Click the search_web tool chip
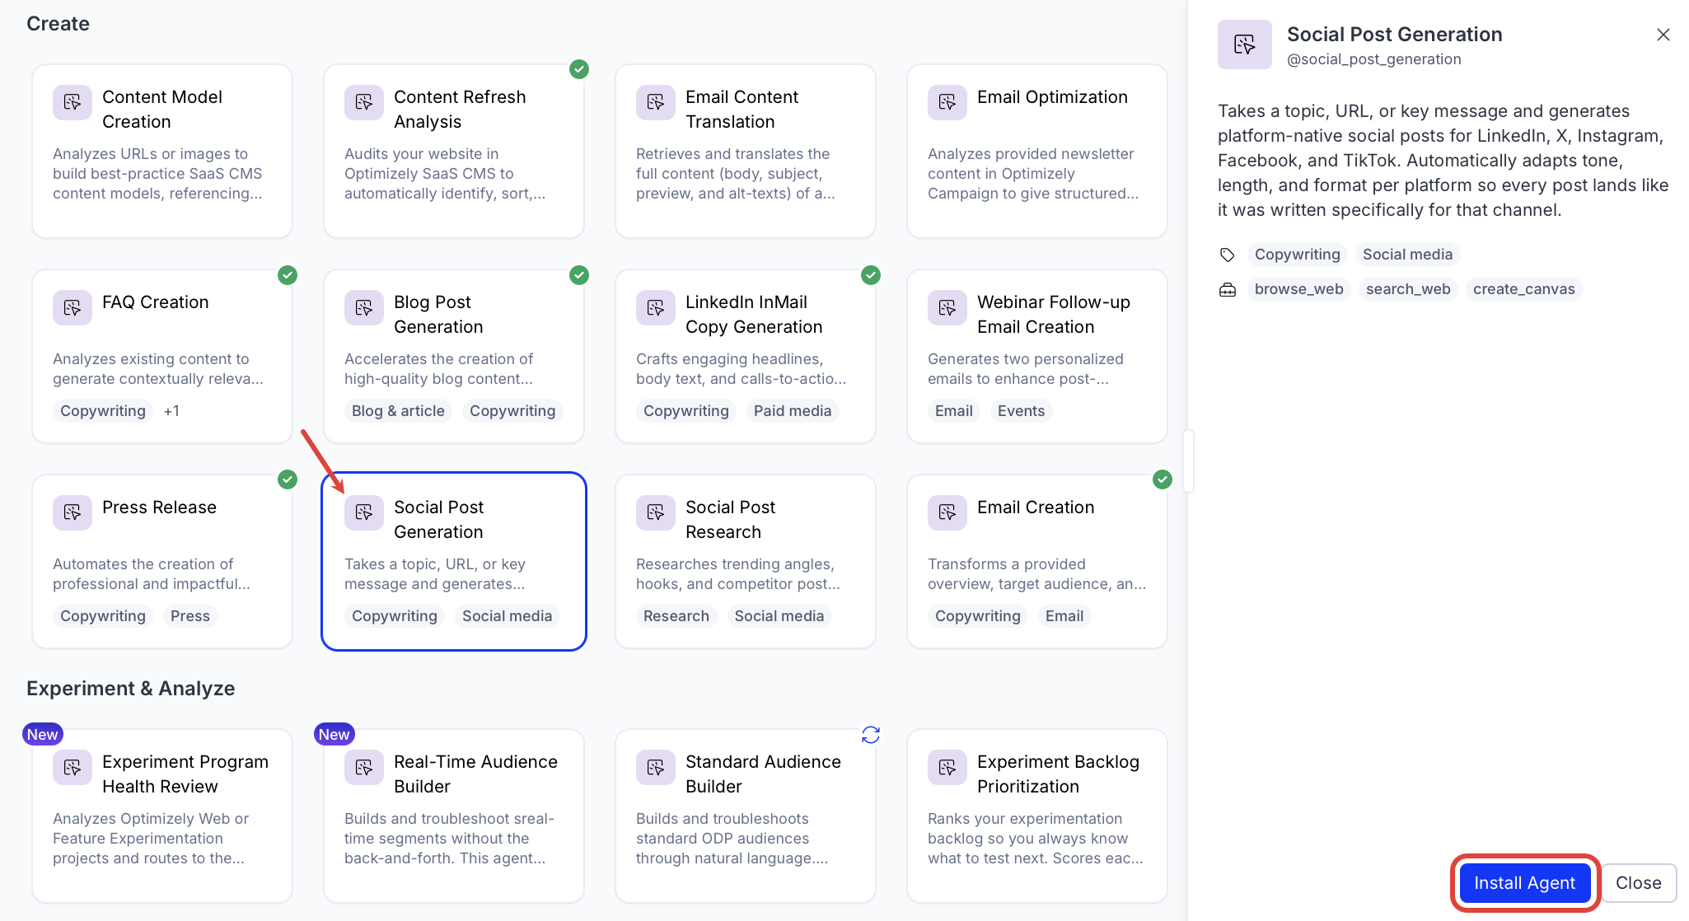The image size is (1689, 921). [1408, 289]
